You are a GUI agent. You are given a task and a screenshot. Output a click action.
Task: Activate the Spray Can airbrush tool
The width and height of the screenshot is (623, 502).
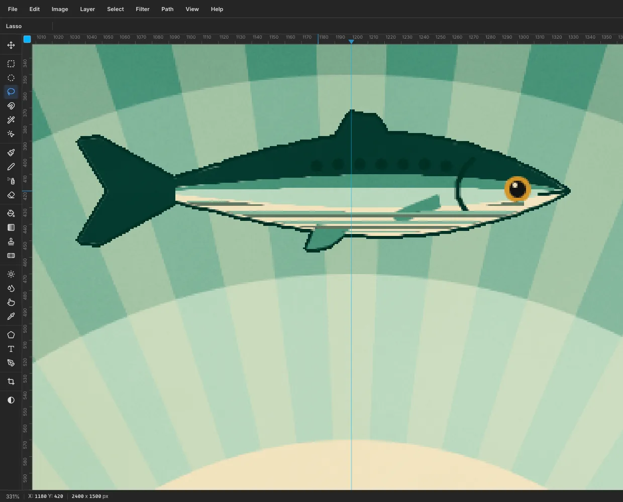pos(11,181)
